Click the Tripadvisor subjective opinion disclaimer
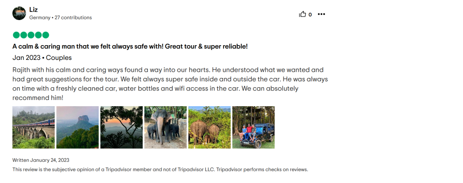The image size is (463, 183). [x=160, y=169]
